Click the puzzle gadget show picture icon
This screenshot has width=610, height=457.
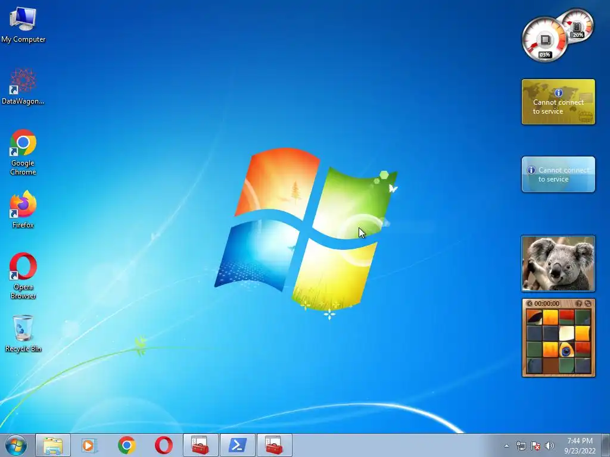pyautogui.click(x=578, y=303)
